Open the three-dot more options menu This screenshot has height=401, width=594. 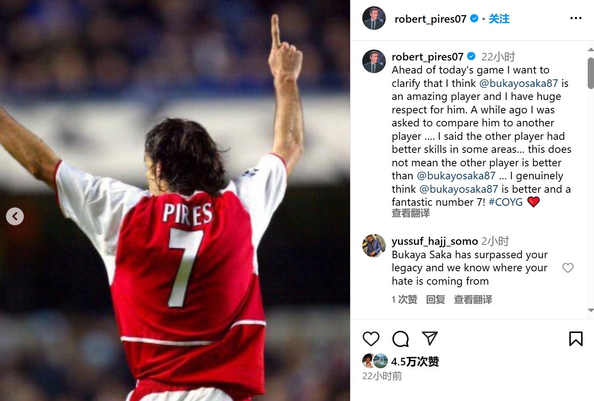click(x=576, y=18)
